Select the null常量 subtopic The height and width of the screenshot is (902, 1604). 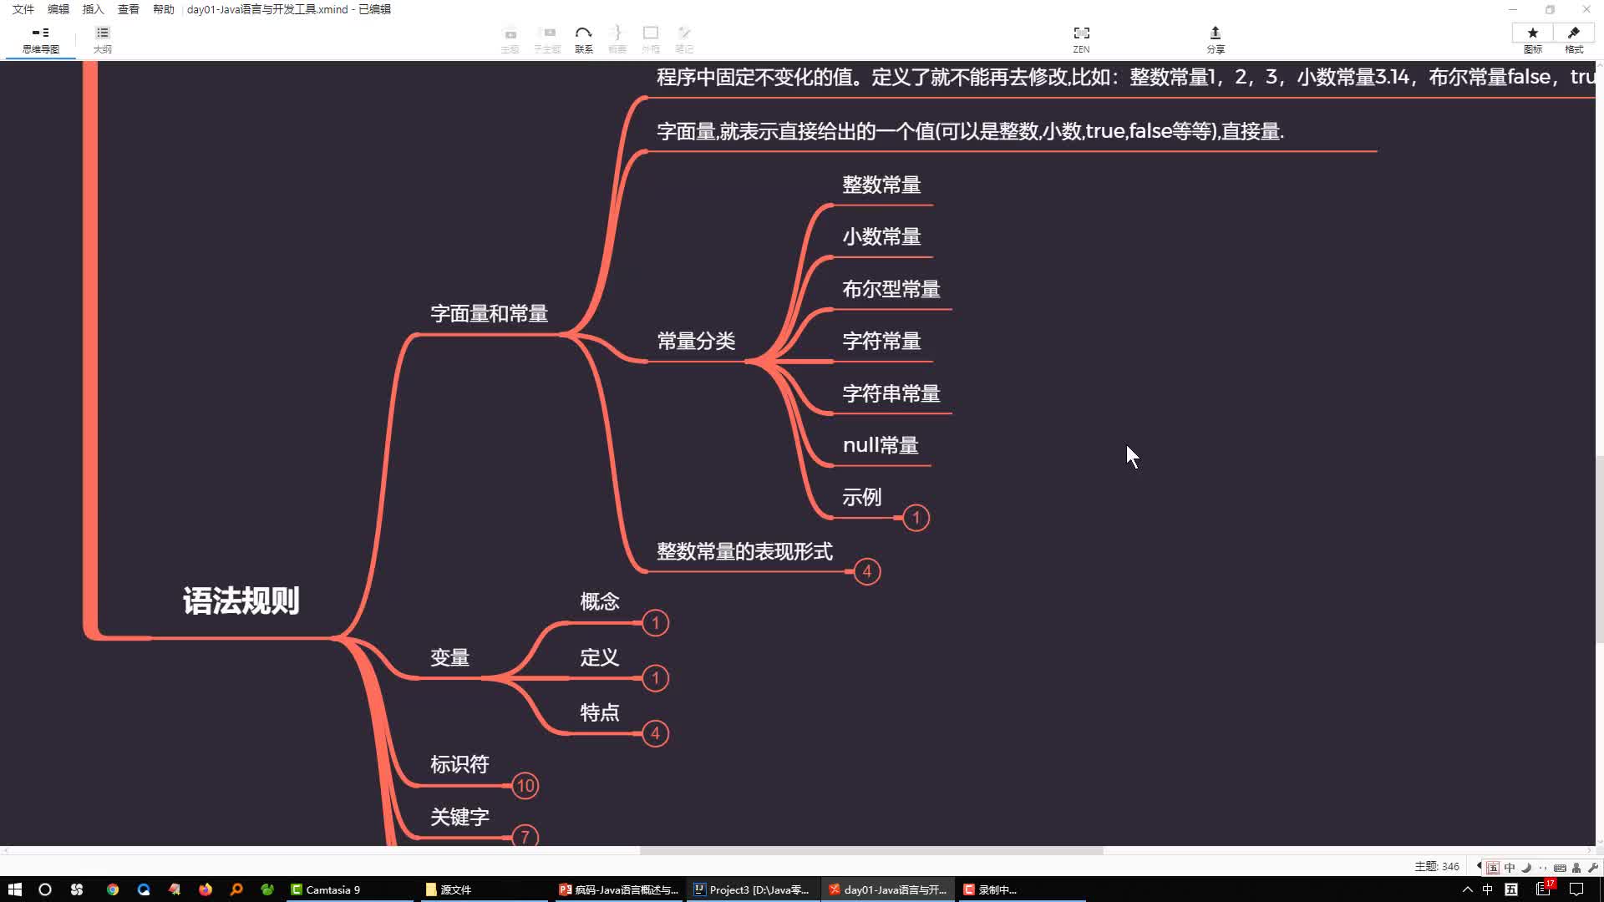[881, 445]
